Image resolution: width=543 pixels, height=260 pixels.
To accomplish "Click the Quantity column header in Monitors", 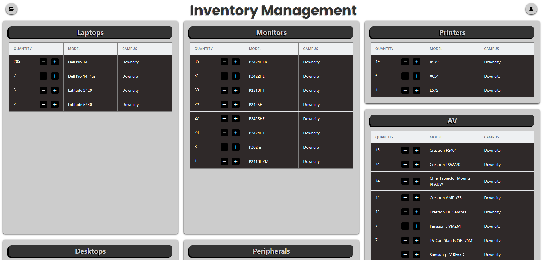I will [203, 49].
